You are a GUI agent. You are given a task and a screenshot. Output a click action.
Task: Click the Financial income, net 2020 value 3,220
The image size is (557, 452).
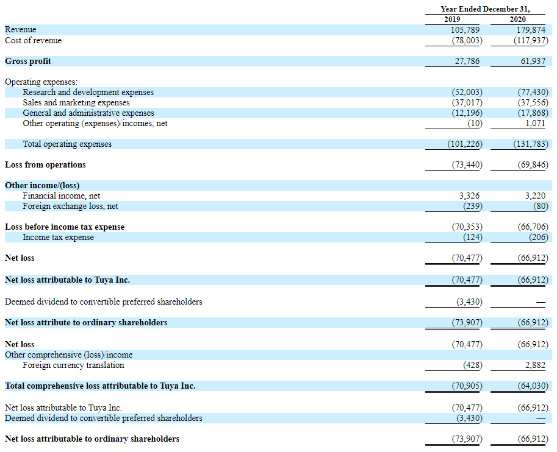coord(535,196)
